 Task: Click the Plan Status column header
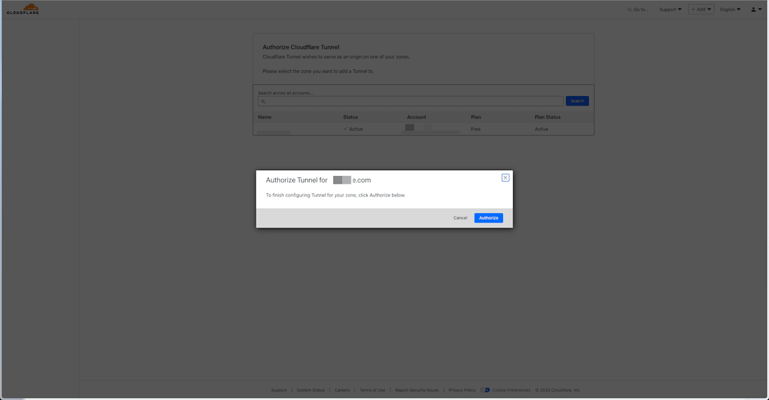click(547, 117)
